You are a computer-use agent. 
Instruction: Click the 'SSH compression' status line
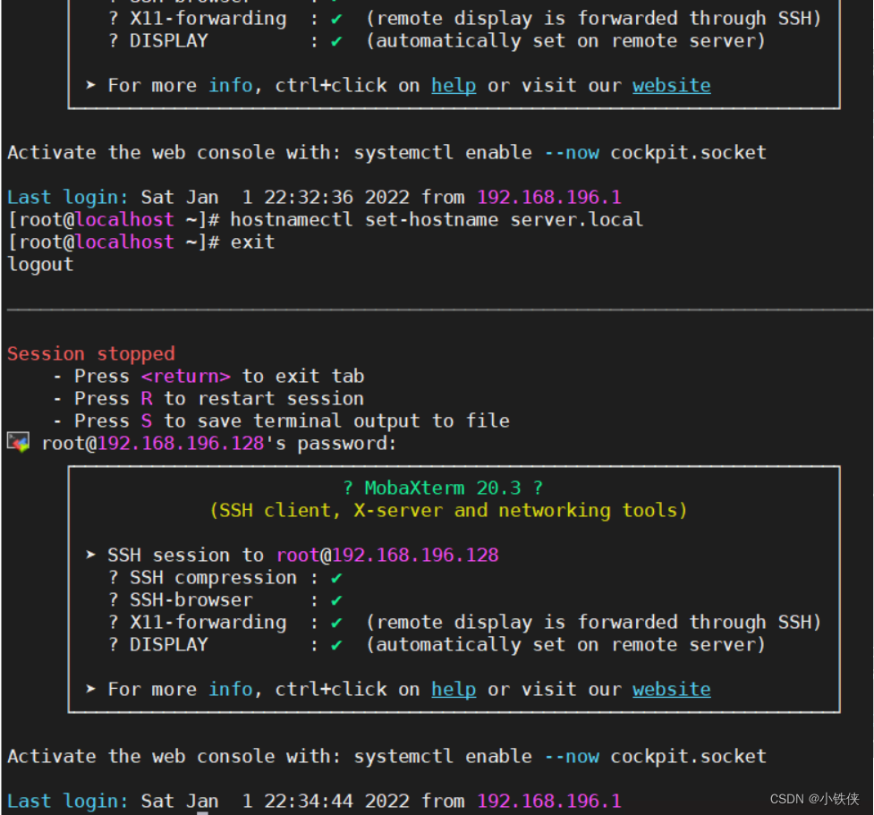click(x=225, y=578)
